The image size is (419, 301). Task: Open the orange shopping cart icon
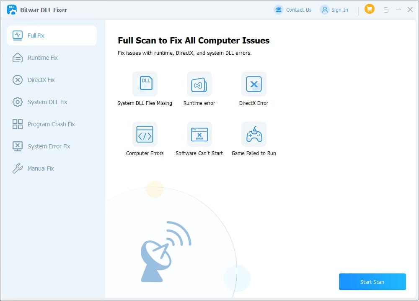370,9
